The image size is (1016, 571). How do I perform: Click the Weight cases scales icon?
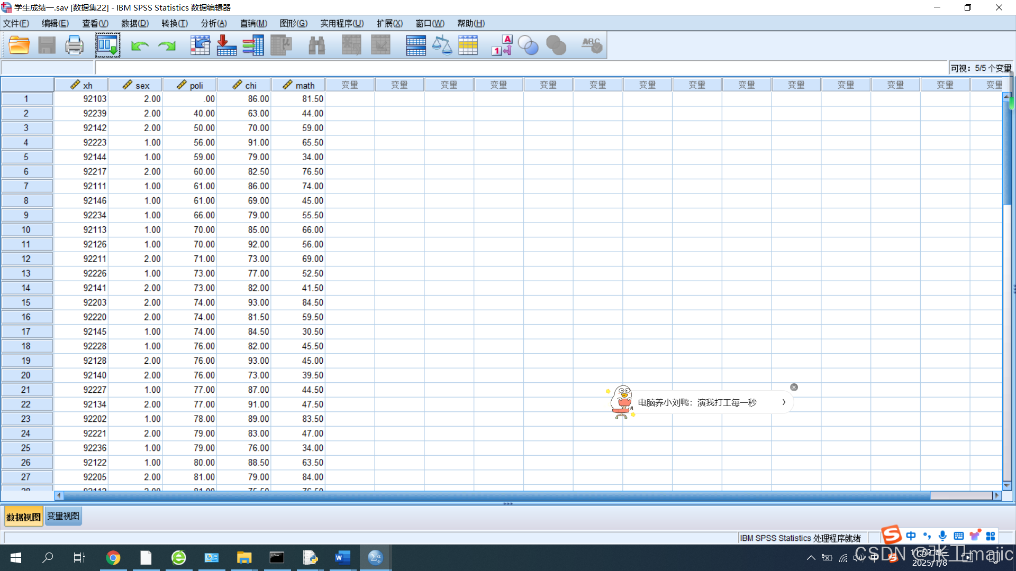click(442, 45)
